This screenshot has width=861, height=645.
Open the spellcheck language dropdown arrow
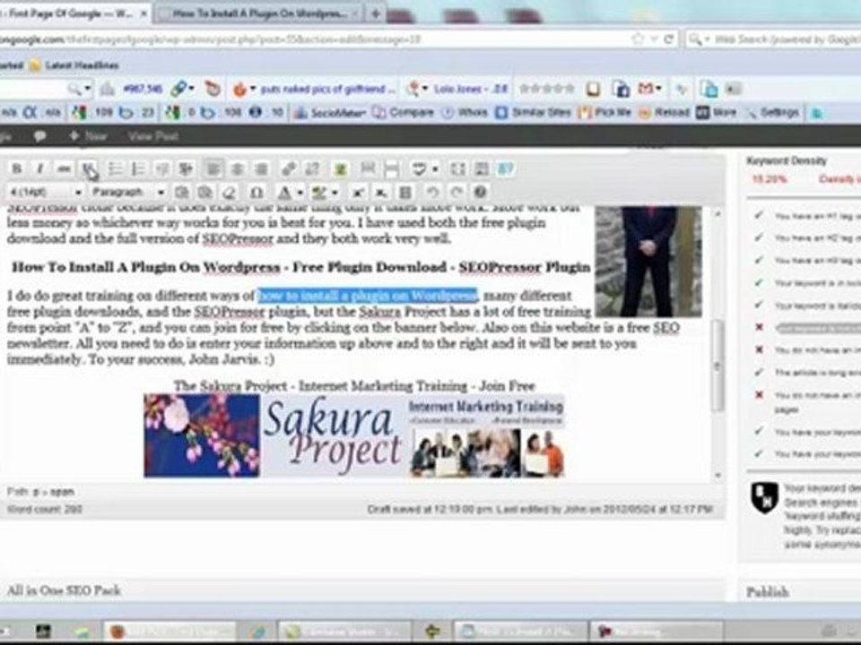pos(435,169)
